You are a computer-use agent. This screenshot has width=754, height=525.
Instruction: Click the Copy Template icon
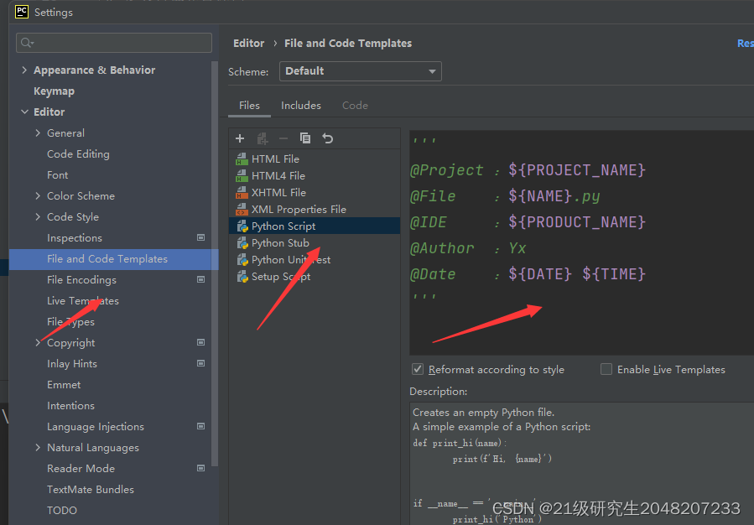click(x=304, y=138)
